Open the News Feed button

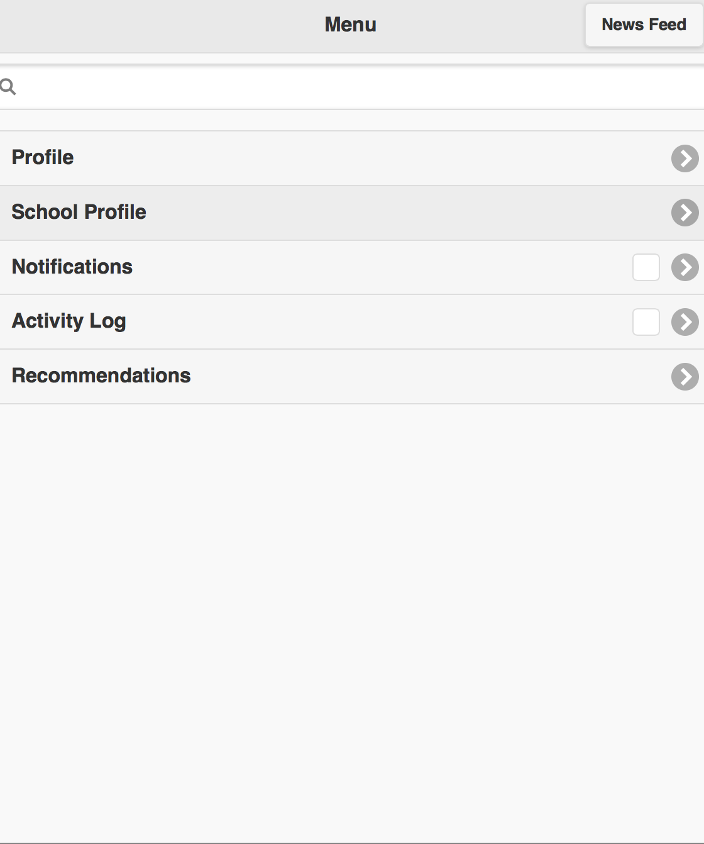click(644, 25)
